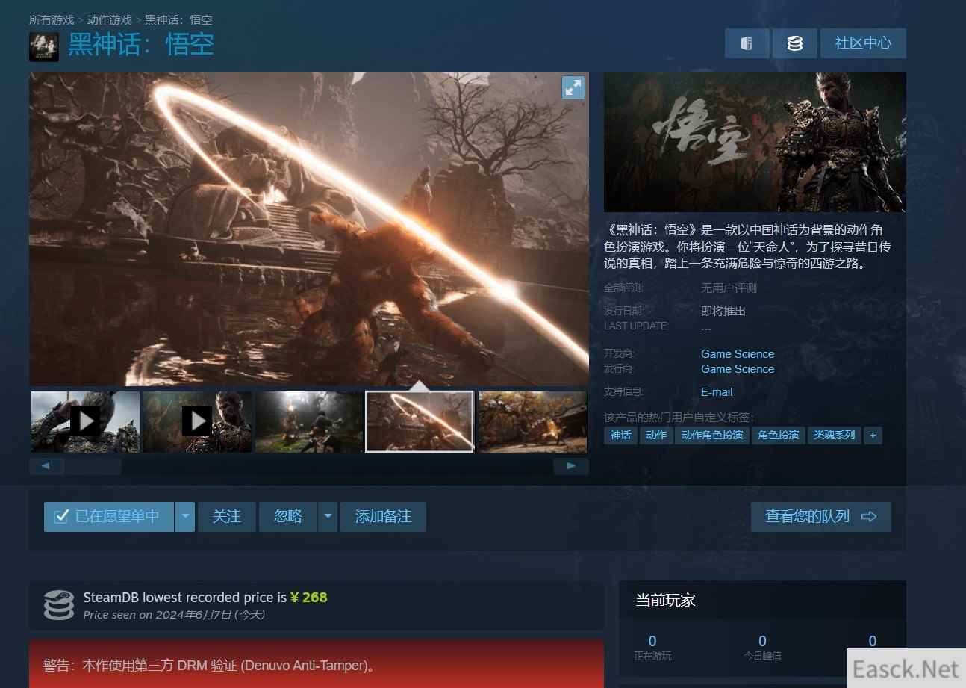Click the 关注 follow button
The height and width of the screenshot is (688, 966).
tap(226, 516)
